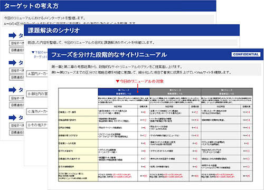Select the D その他 box
This screenshot has width=264, height=190.
(37, 125)
